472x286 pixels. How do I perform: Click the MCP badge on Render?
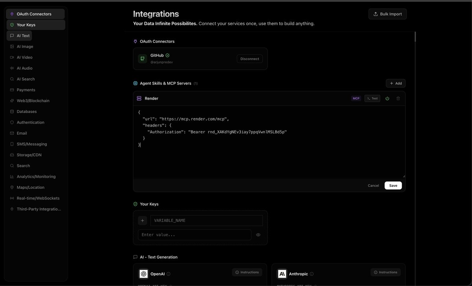pyautogui.click(x=356, y=98)
